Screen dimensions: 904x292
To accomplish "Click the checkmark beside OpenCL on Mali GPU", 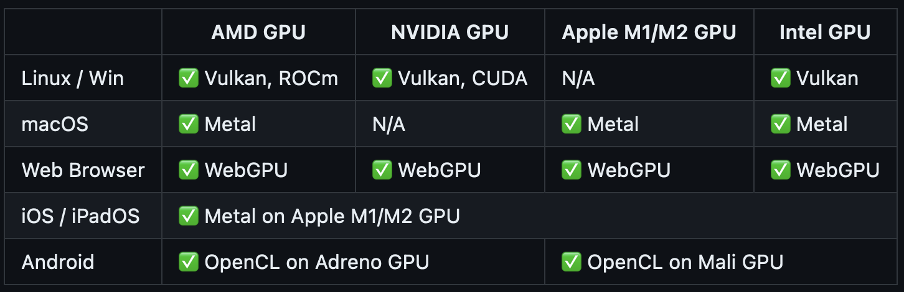I will [x=571, y=262].
